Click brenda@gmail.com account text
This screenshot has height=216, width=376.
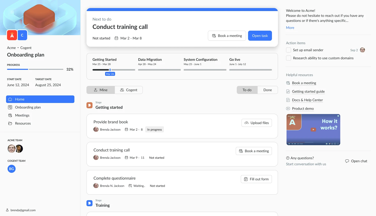click(23, 210)
